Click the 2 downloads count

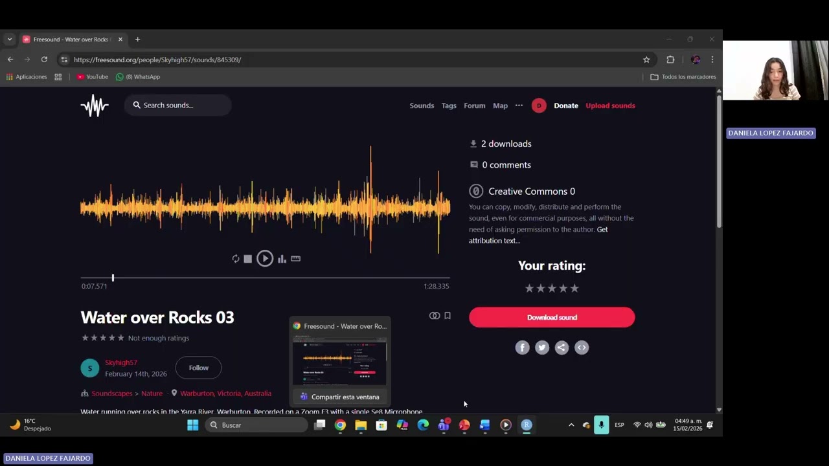click(506, 144)
